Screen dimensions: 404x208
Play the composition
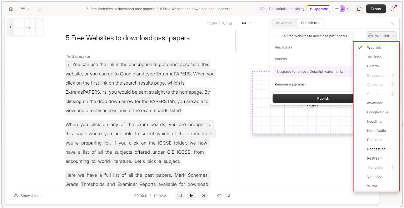pos(191,196)
